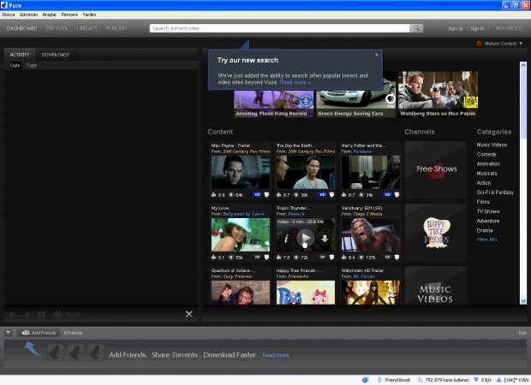Click the X icon in activity panel
This screenshot has height=385, width=531.
tap(189, 314)
